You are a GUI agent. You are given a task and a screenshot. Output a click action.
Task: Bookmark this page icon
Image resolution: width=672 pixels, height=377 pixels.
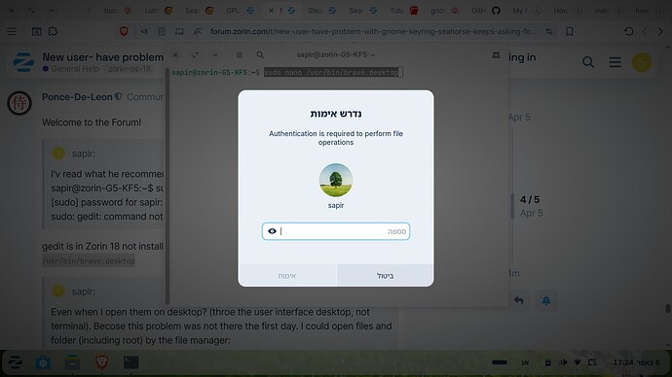coord(570,31)
